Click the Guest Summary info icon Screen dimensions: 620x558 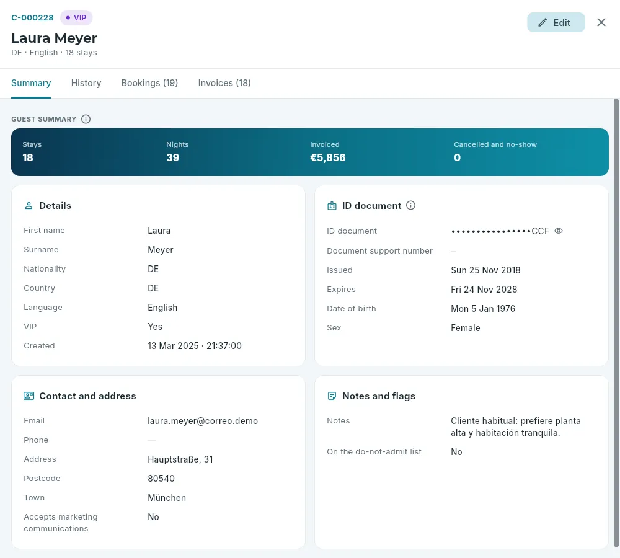(86, 119)
